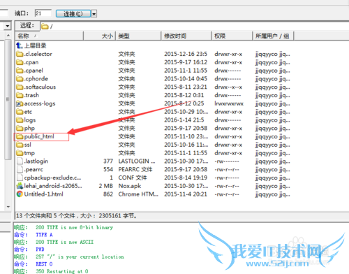Click the log line '200 TYPE is now ASCII'
Viewport: 349px width, 274px height.
[64, 242]
